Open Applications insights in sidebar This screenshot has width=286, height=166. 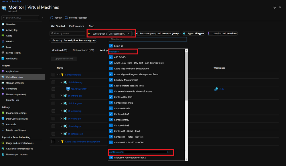(x=12, y=72)
